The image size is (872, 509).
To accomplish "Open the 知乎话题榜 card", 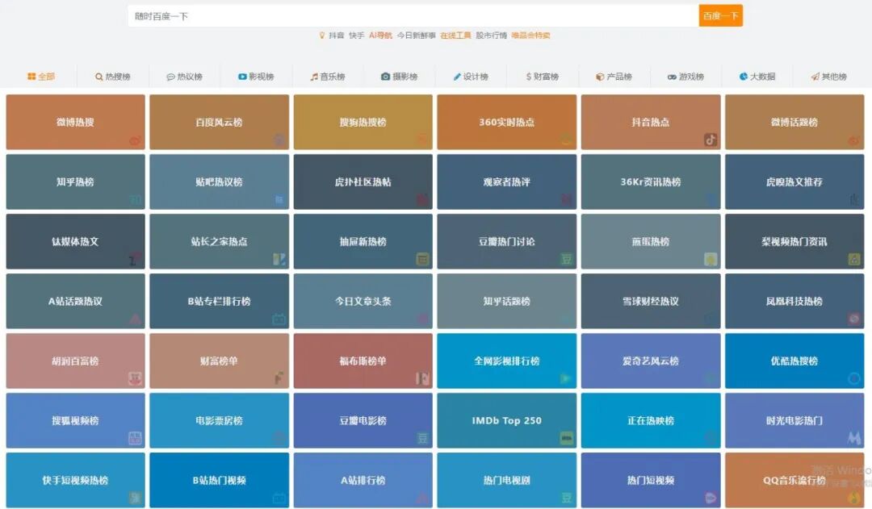I will pyautogui.click(x=506, y=301).
